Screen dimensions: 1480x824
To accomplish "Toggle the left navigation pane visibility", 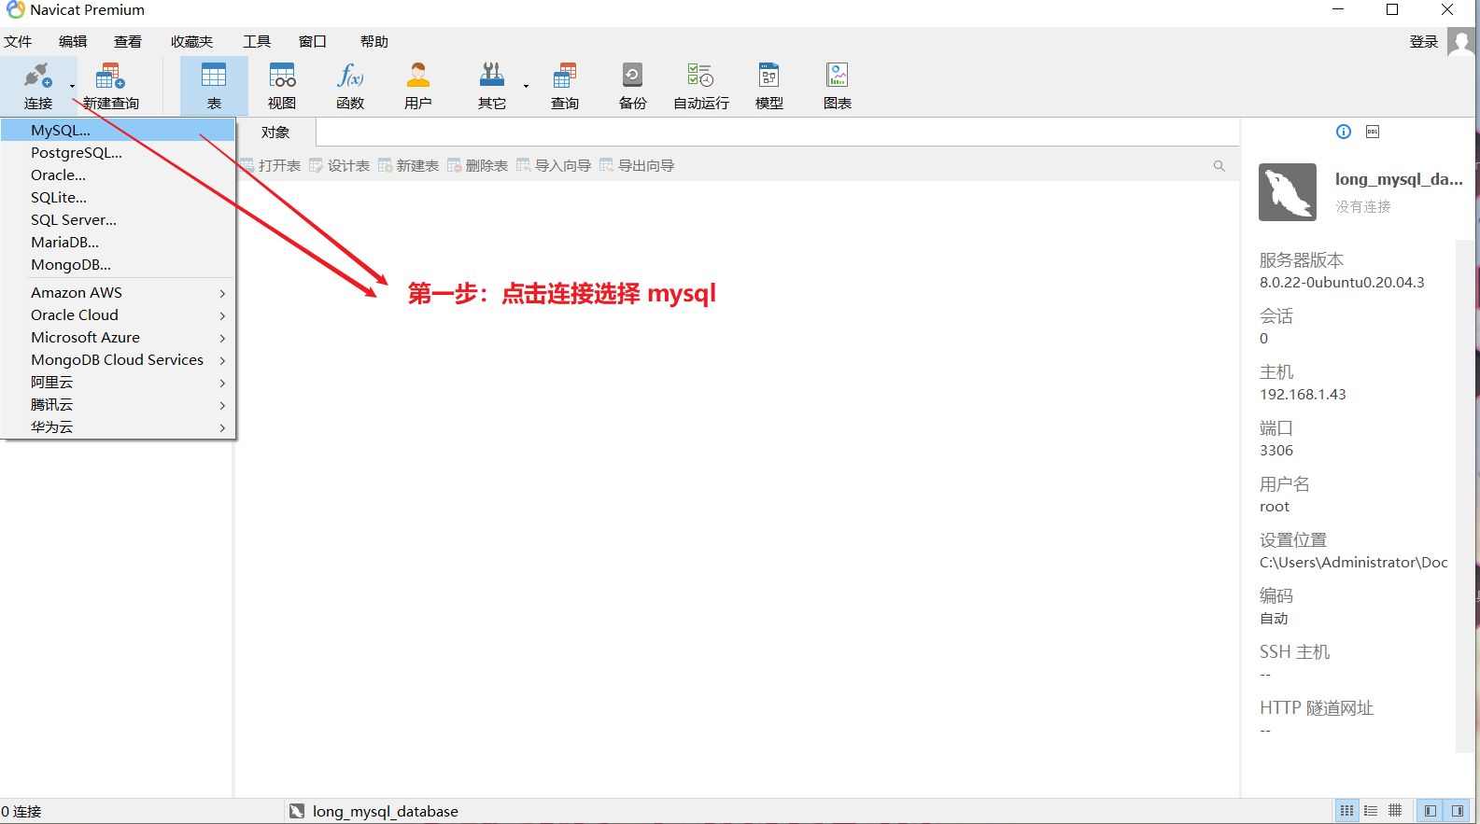I will [x=1430, y=811].
